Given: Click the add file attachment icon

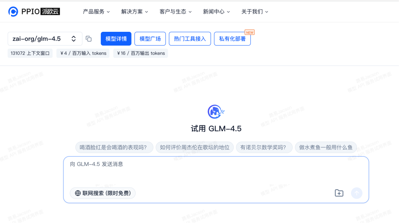Looking at the screenshot, I should pyautogui.click(x=339, y=193).
